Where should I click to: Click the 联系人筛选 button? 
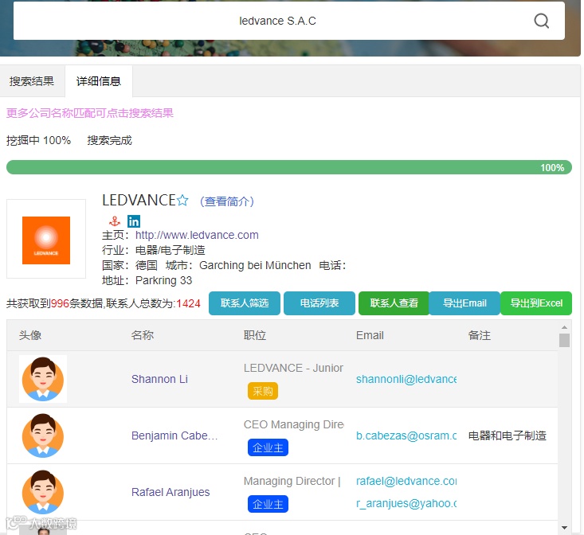pos(245,303)
